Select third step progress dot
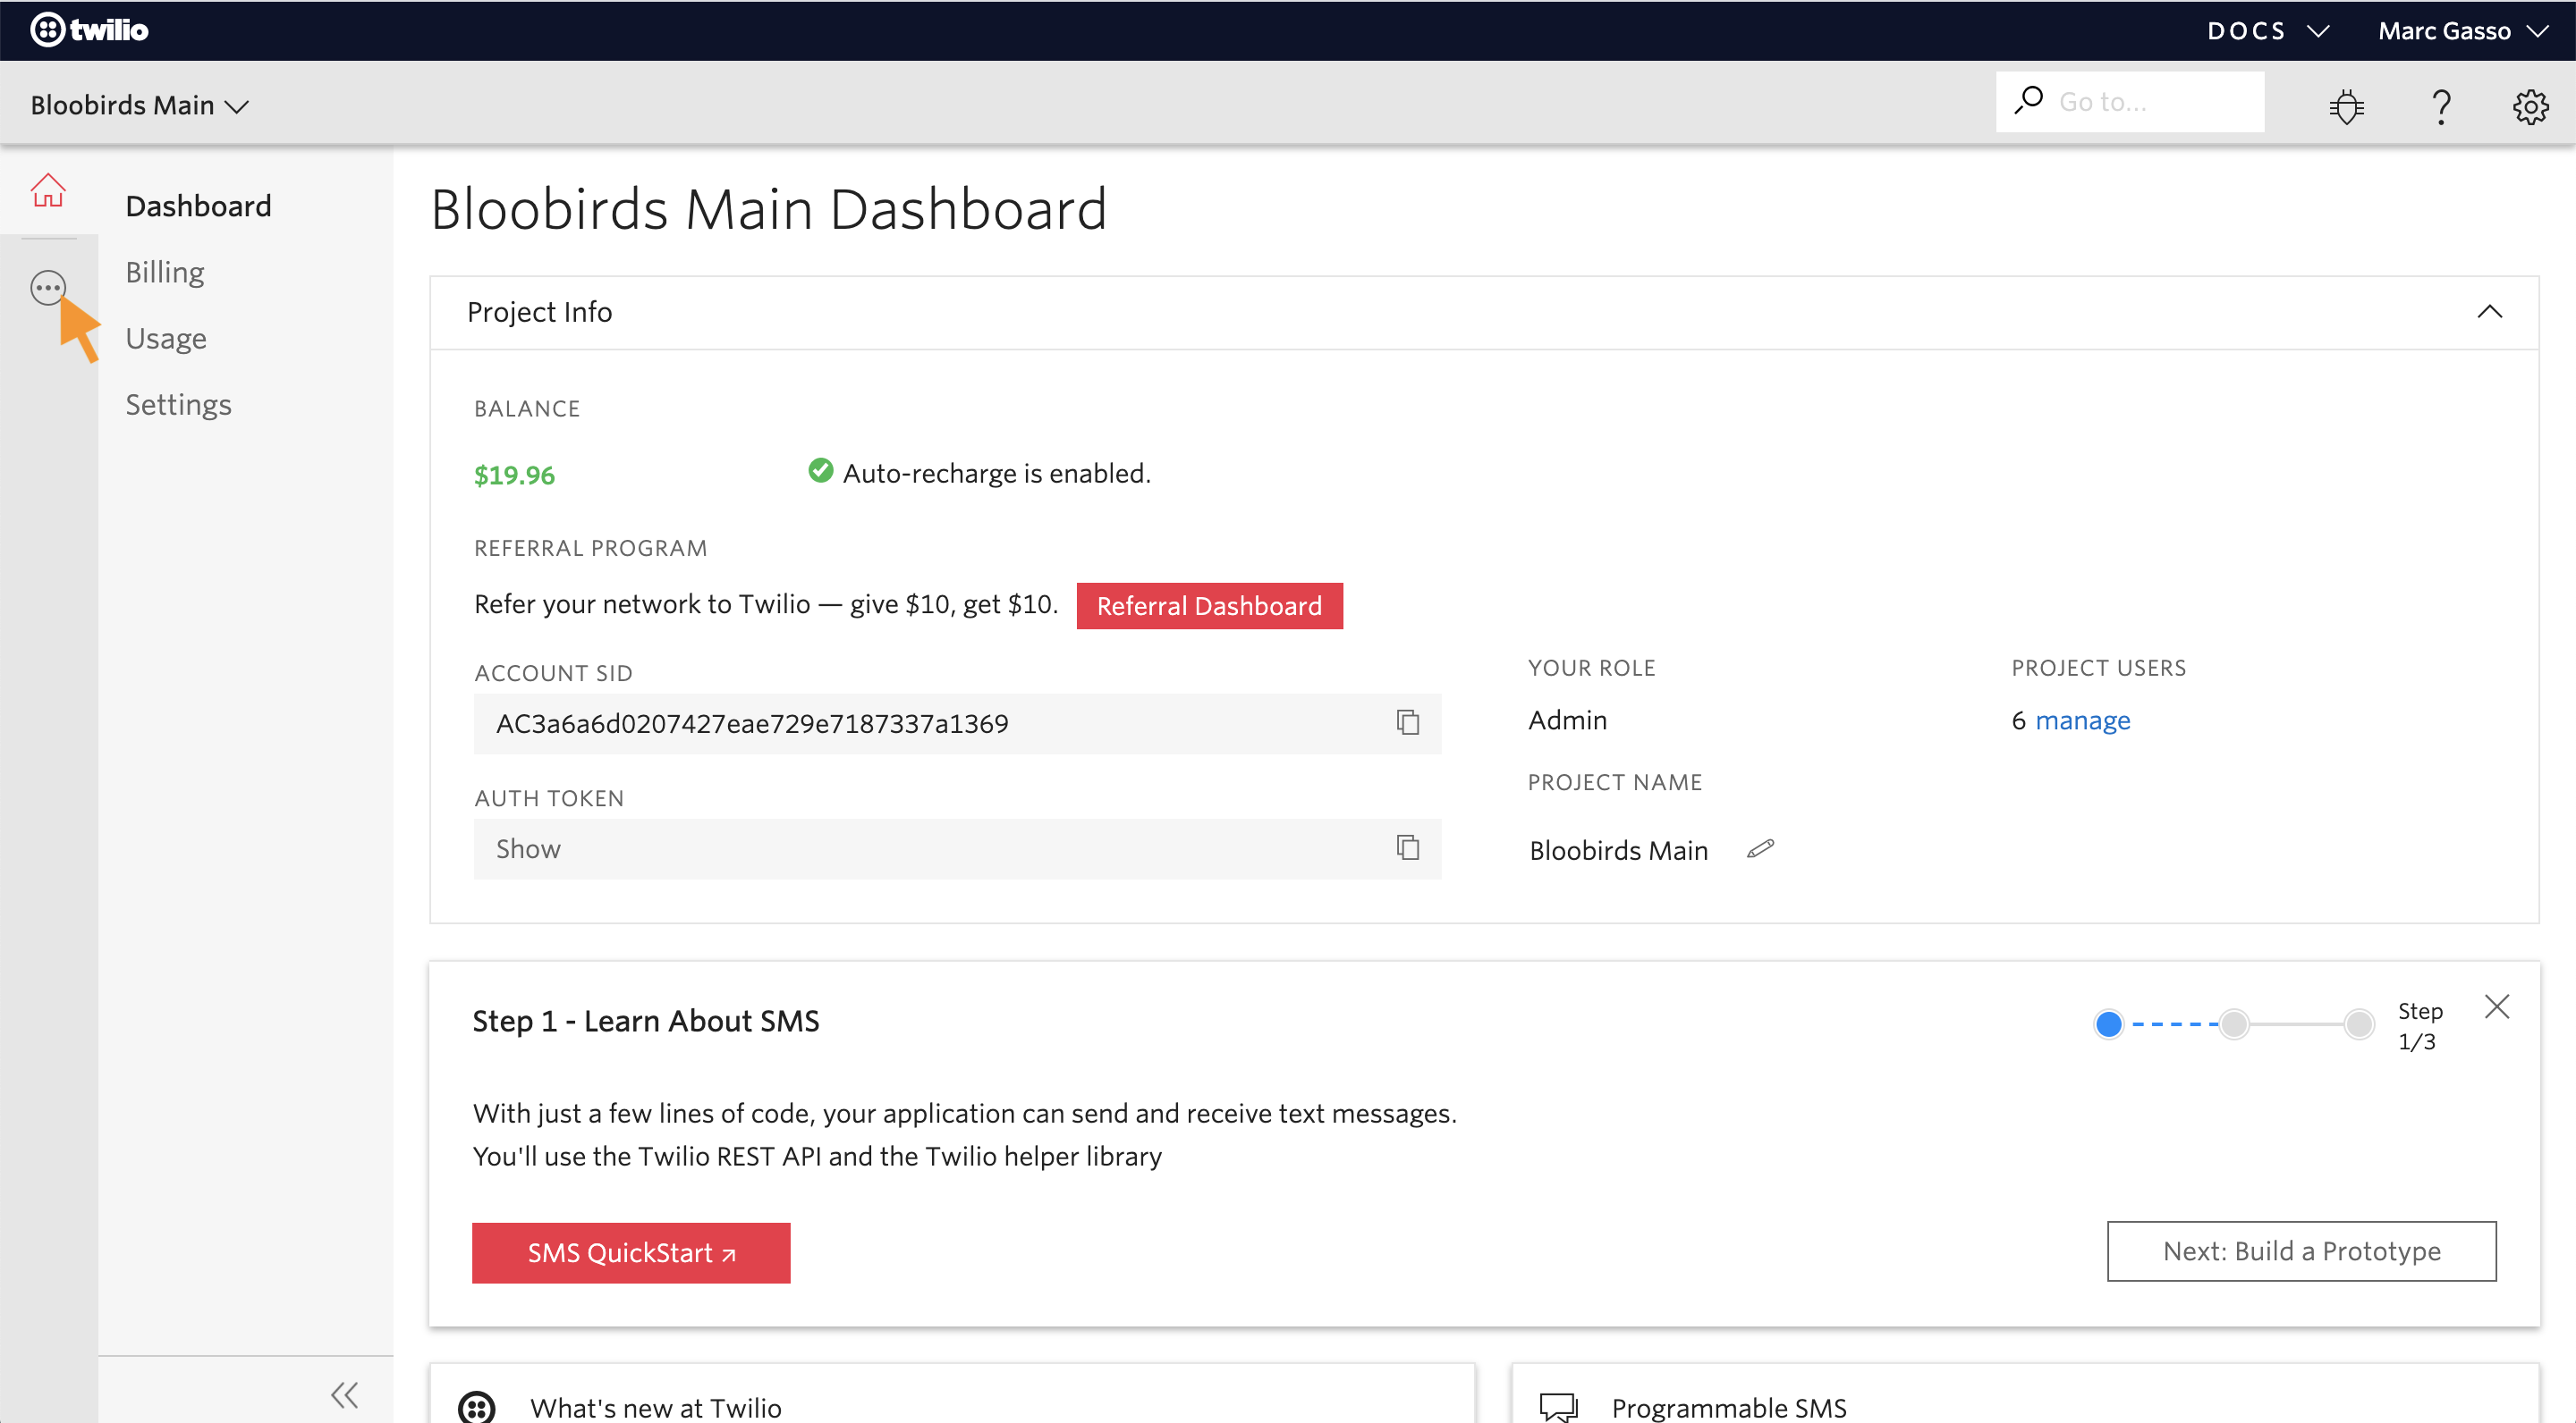Image resolution: width=2576 pixels, height=1423 pixels. 2358,1024
